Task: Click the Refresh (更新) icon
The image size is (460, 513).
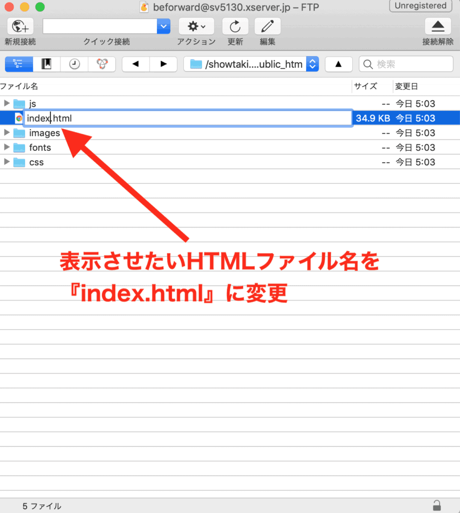Action: click(x=235, y=26)
